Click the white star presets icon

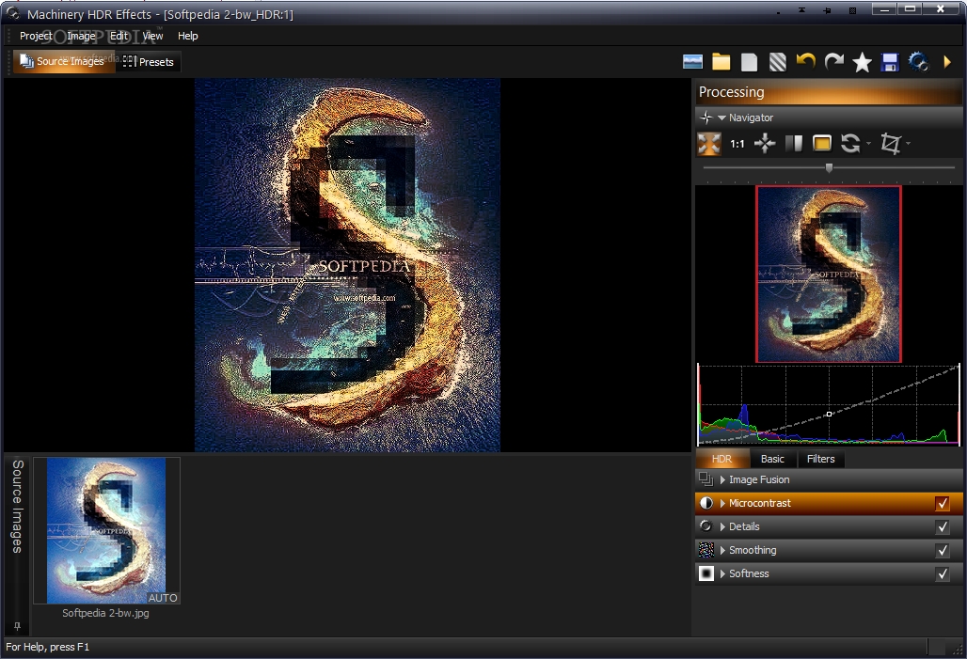click(x=862, y=62)
